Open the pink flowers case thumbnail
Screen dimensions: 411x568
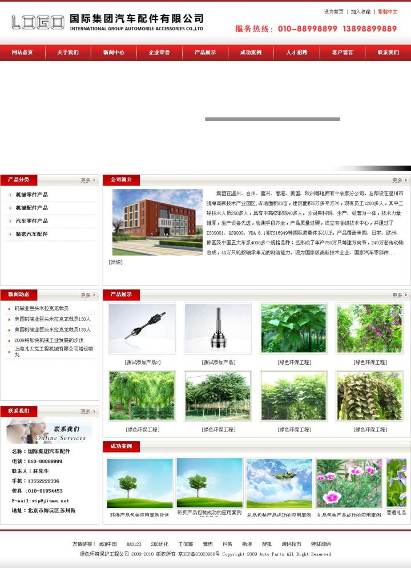pyautogui.click(x=349, y=483)
